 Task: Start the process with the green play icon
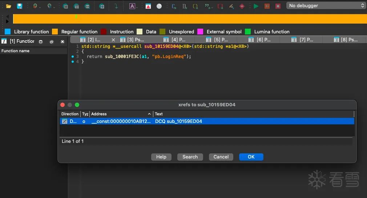pyautogui.click(x=256, y=6)
